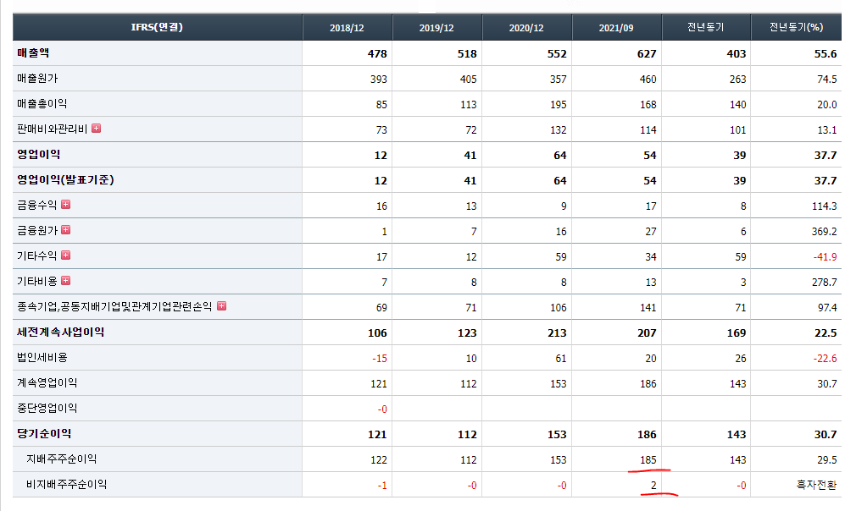Select the 2021/09 column header
845x511 pixels.
click(616, 27)
